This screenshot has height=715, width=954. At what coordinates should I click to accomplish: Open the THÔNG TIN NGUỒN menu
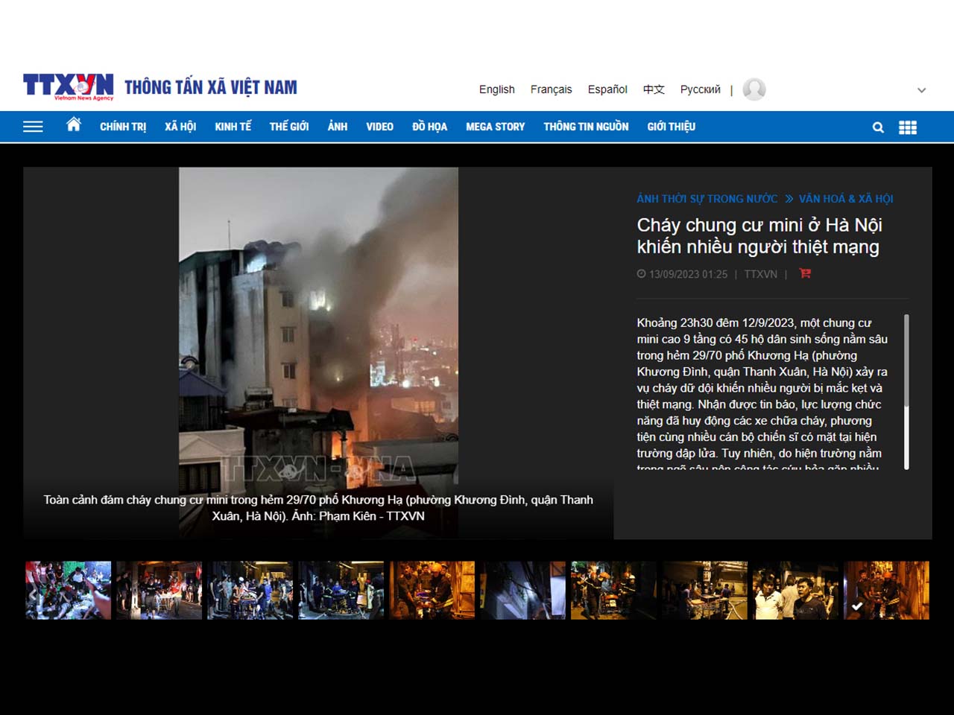click(586, 127)
